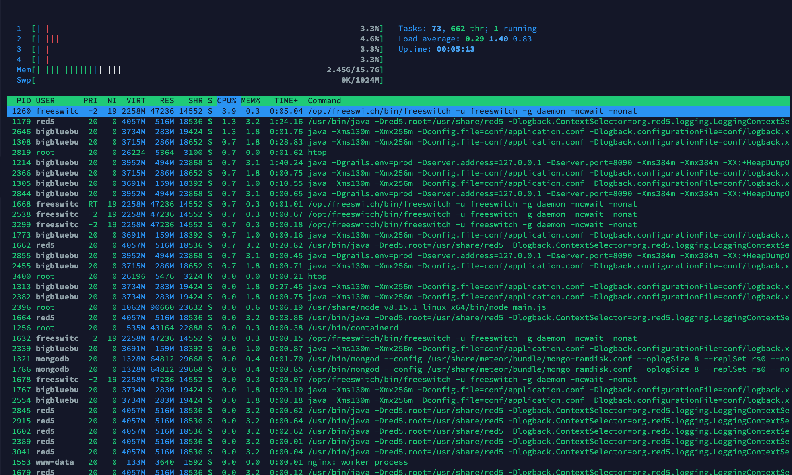Select process row PID 2366

point(398,173)
